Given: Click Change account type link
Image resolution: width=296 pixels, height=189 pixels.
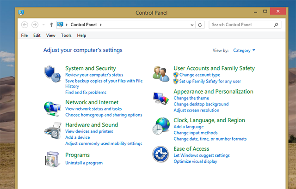Looking at the screenshot, I should pos(199,75).
